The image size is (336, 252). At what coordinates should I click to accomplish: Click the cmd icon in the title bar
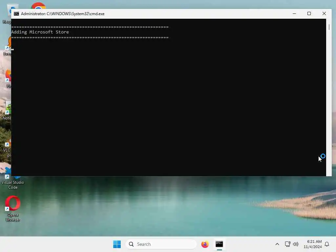[x=16, y=14]
